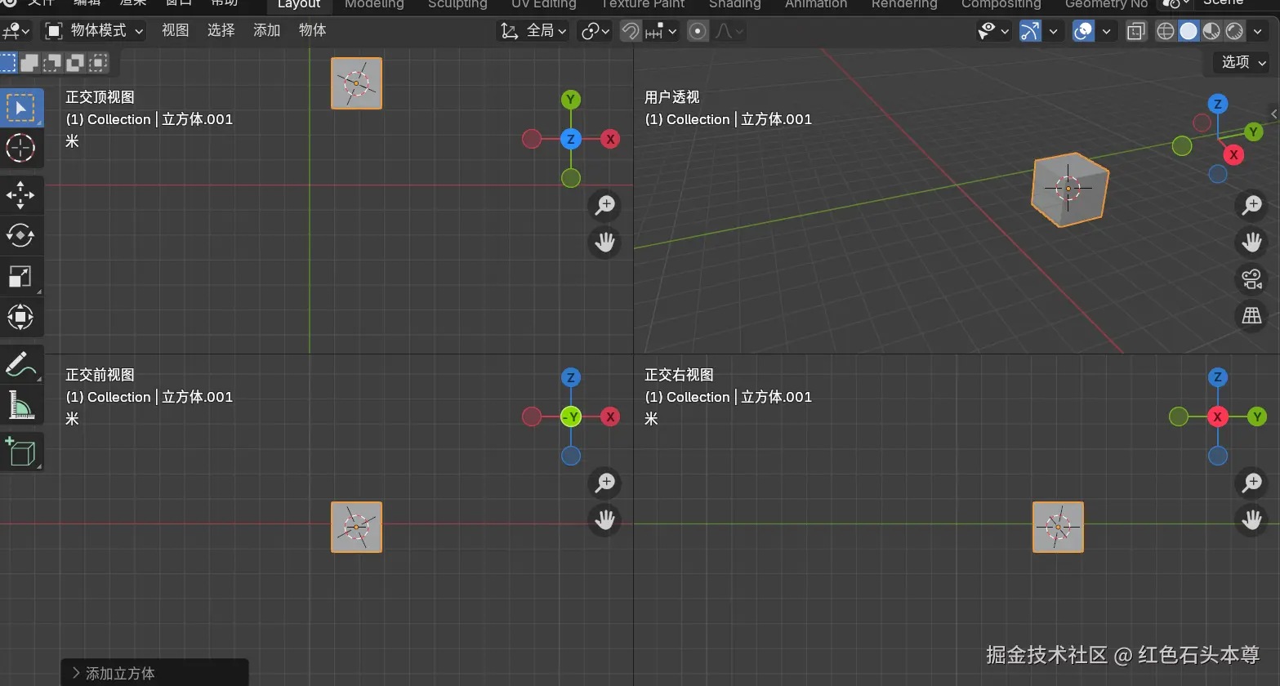The image size is (1280, 686).
Task: Switch to wireframe shading
Action: 1166,31
